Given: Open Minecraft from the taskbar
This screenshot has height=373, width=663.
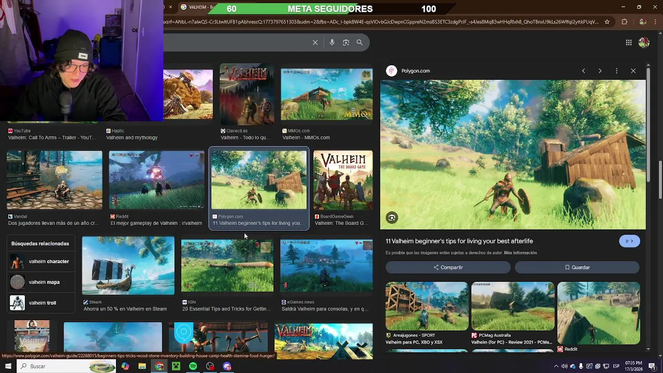Looking at the screenshot, I should tap(176, 366).
